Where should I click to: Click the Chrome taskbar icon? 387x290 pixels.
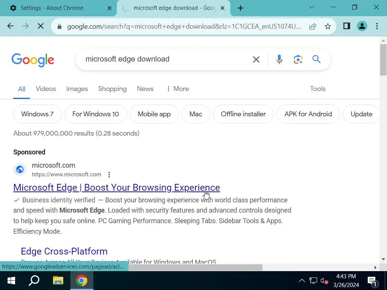tap(82, 281)
